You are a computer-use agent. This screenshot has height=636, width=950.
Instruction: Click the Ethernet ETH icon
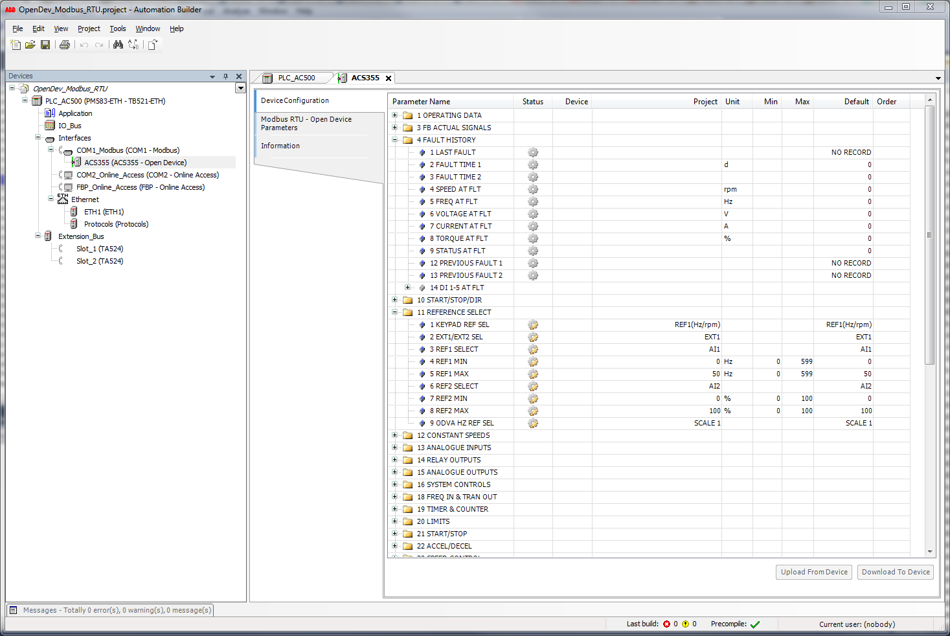[63, 199]
